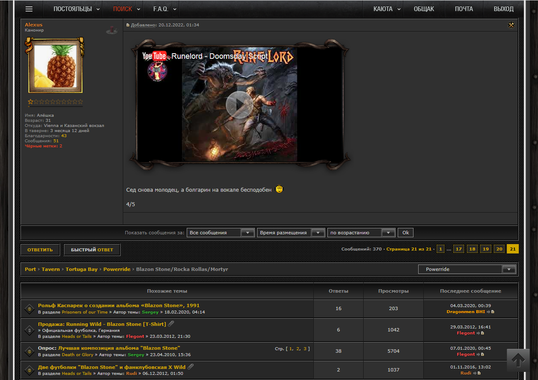Open the hamburger menu icon
The height and width of the screenshot is (380, 538).
[x=29, y=9]
